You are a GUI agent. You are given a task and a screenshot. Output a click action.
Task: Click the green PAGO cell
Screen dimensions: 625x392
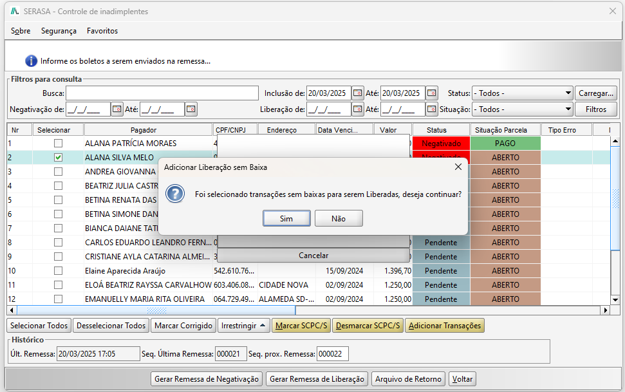coord(505,143)
